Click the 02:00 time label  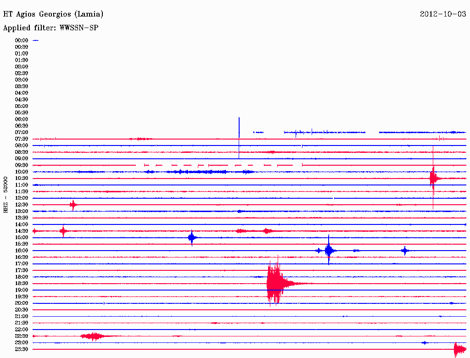click(x=22, y=67)
